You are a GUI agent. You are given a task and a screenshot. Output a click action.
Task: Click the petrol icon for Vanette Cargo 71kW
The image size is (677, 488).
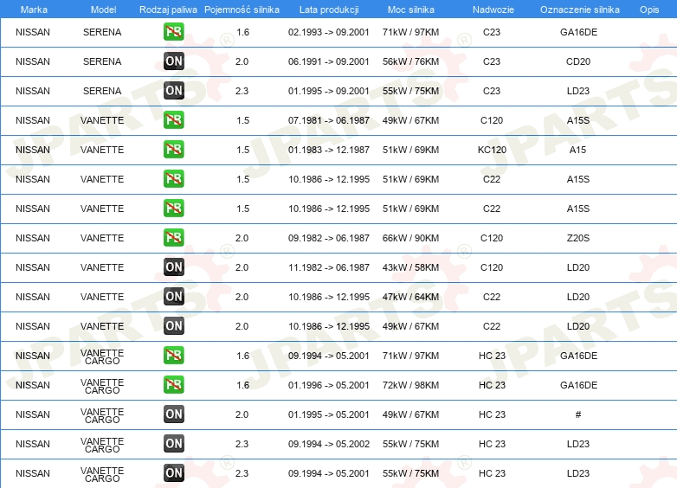pyautogui.click(x=173, y=355)
